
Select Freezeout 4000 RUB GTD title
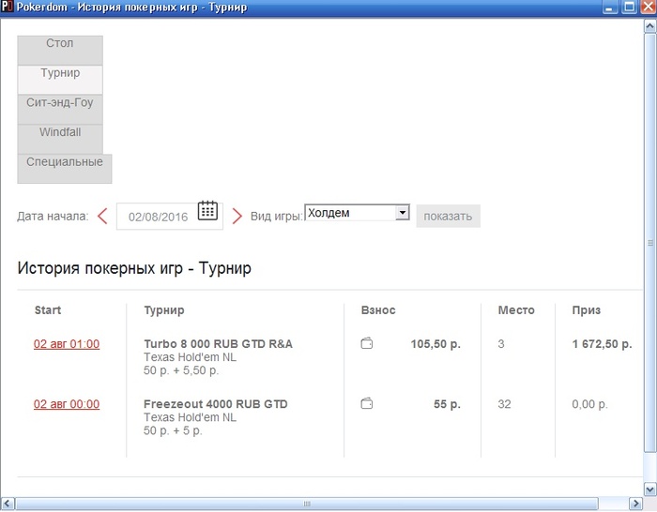[215, 404]
